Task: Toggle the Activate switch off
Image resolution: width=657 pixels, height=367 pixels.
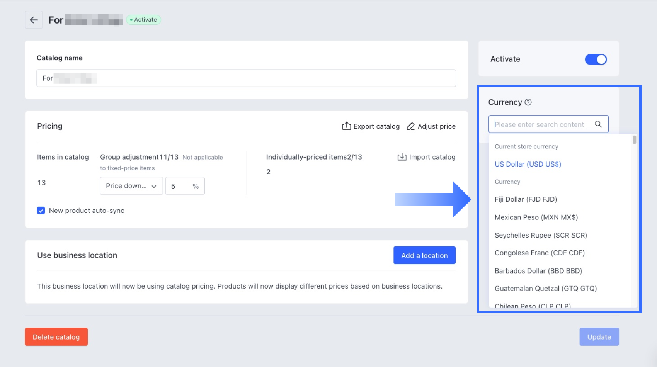Action: [x=596, y=59]
